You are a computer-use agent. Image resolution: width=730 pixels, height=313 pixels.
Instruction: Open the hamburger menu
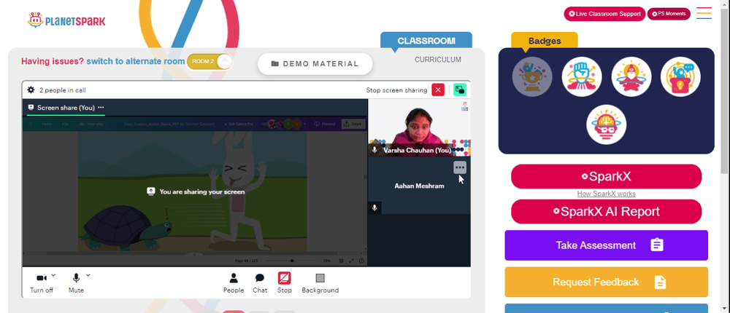pos(704,13)
